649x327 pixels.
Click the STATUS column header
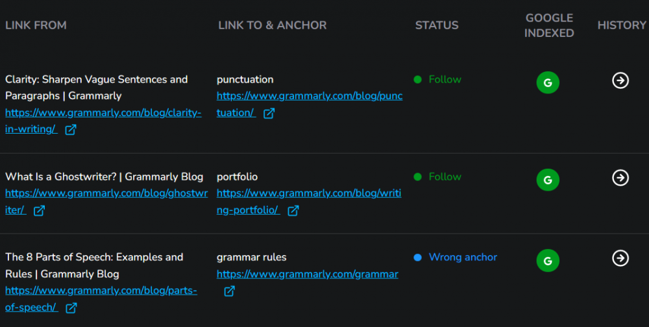point(437,25)
